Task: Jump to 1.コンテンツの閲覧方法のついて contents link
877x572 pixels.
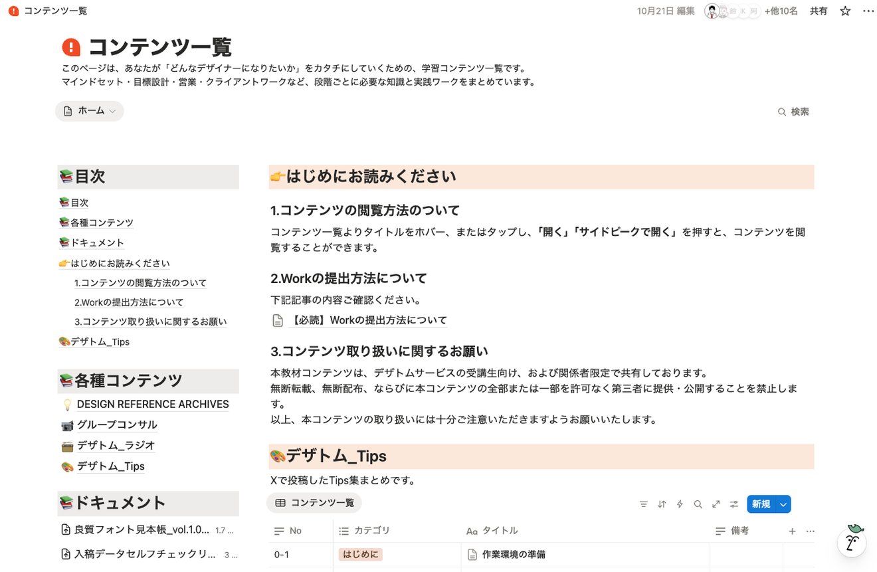Action: pos(141,283)
